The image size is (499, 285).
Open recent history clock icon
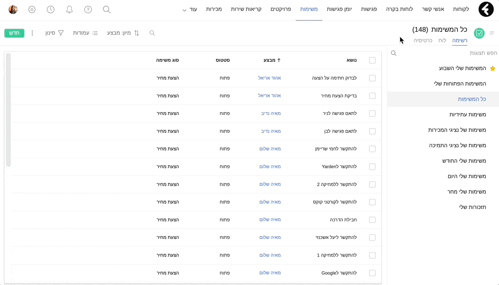click(x=50, y=9)
